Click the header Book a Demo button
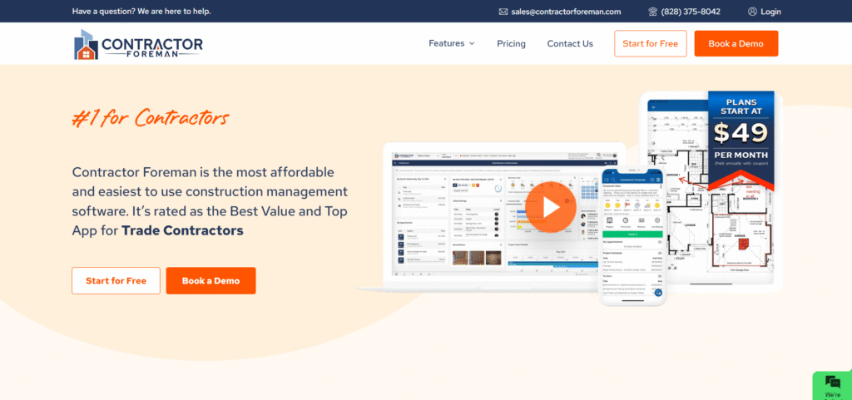852x400 pixels. click(x=736, y=43)
